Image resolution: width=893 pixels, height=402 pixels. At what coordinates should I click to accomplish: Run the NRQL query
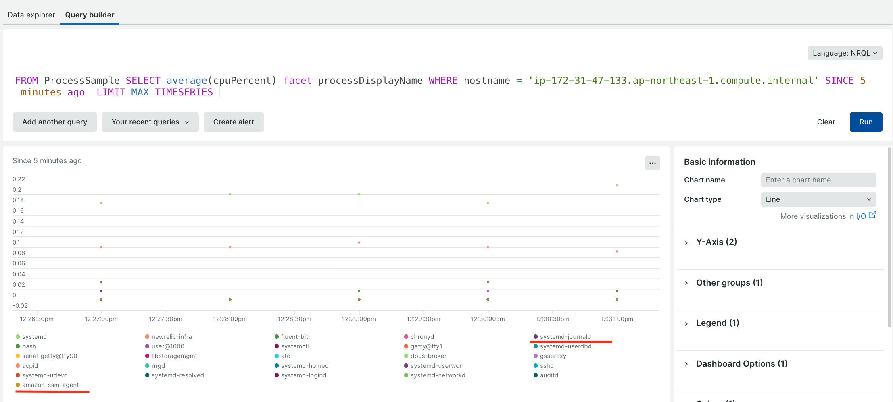(866, 122)
